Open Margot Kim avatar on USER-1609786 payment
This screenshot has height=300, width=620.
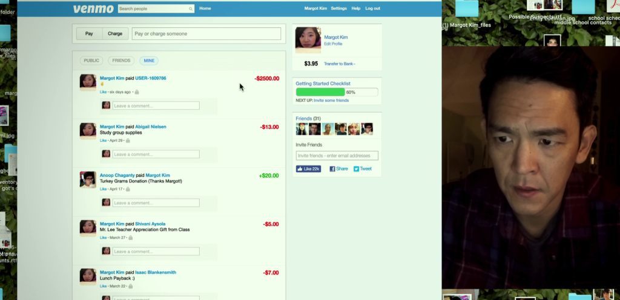88,82
